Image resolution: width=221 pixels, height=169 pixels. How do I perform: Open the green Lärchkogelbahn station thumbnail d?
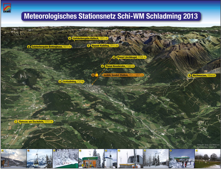tap(91, 159)
